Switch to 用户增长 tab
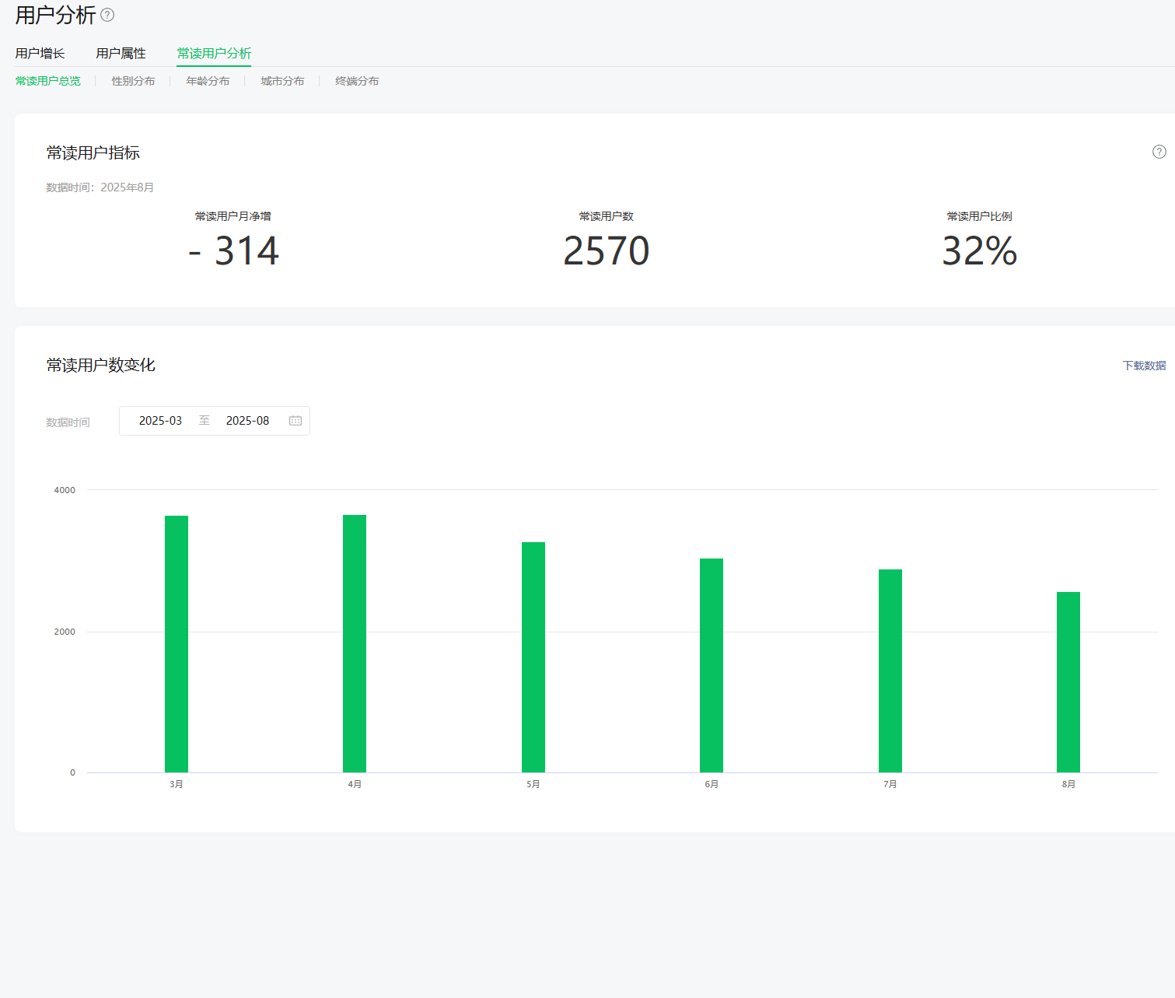Viewport: 1175px width, 998px height. pos(40,54)
